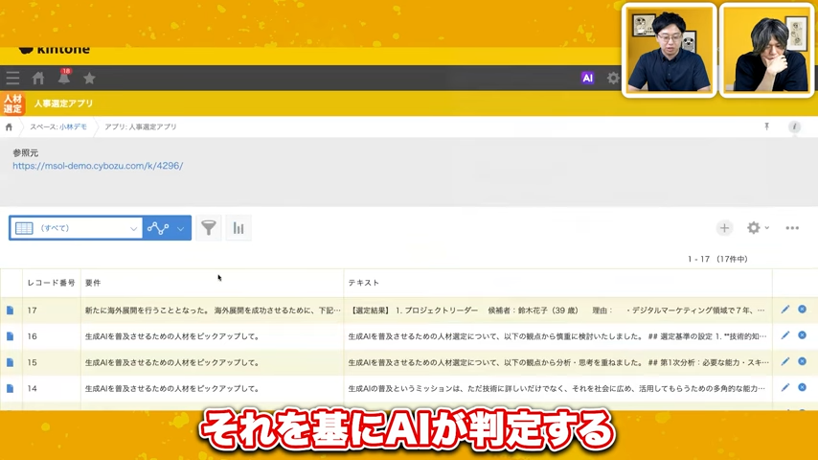Click アプリ: 人事選定アプリ breadcrumb

coord(141,126)
